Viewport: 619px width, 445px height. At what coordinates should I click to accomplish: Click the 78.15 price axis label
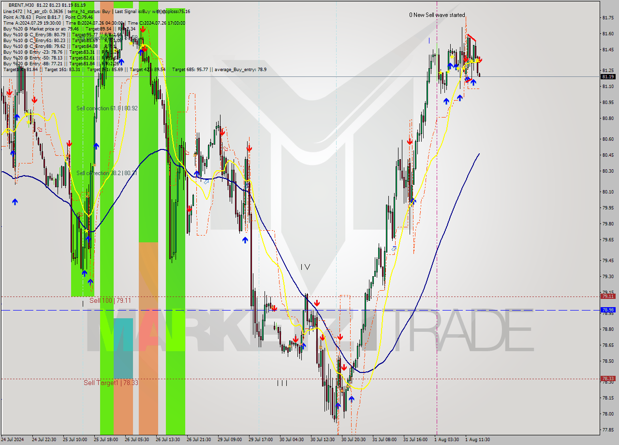tap(608, 398)
